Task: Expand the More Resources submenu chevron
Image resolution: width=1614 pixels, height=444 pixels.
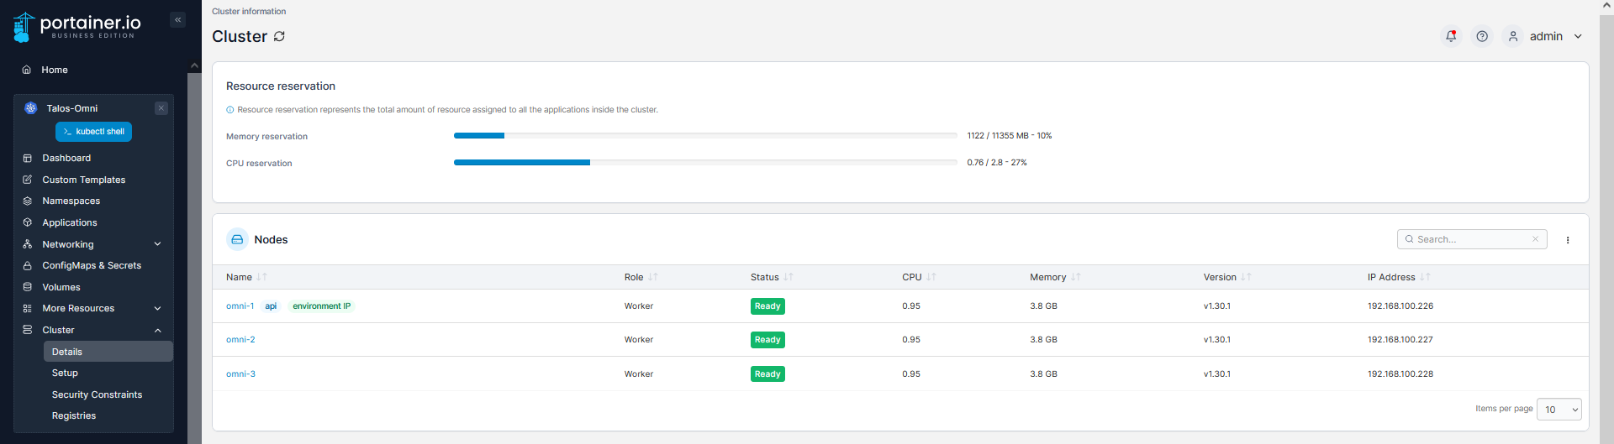Action: pos(157,308)
